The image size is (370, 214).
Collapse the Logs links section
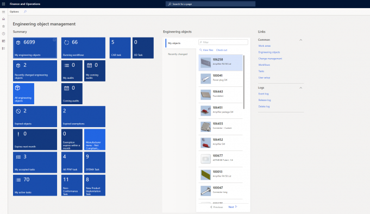301,88
